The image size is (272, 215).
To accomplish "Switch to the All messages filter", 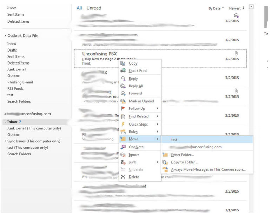I will (x=79, y=8).
